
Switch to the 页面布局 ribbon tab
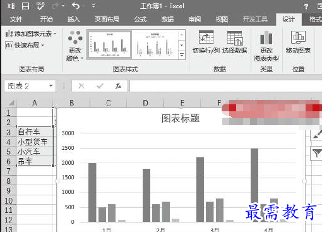click(x=107, y=20)
